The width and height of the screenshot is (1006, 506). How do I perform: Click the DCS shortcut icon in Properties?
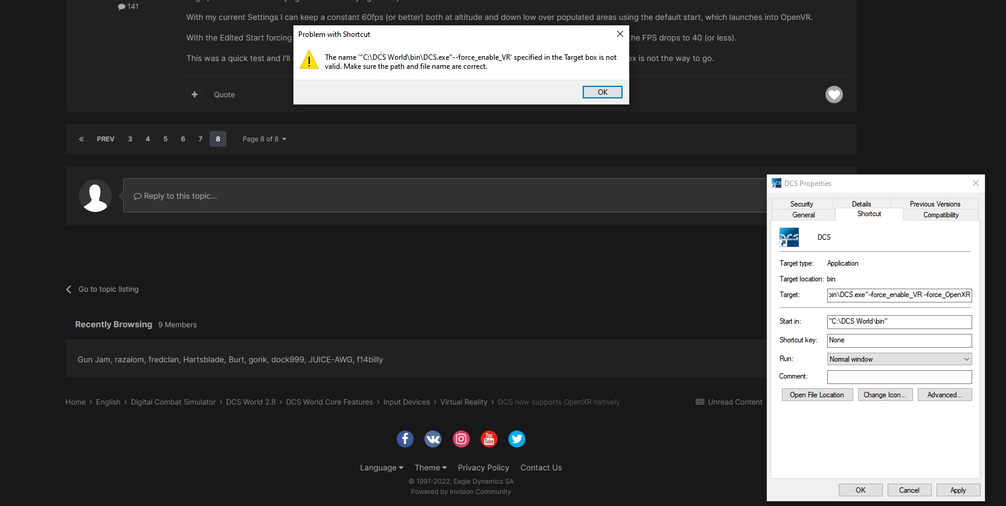pyautogui.click(x=789, y=237)
